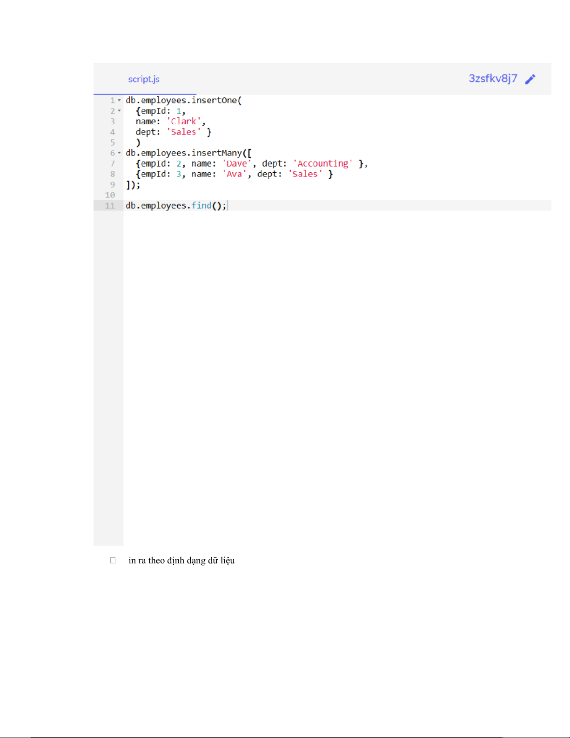Click line number 7 in the gutter

[x=113, y=163]
